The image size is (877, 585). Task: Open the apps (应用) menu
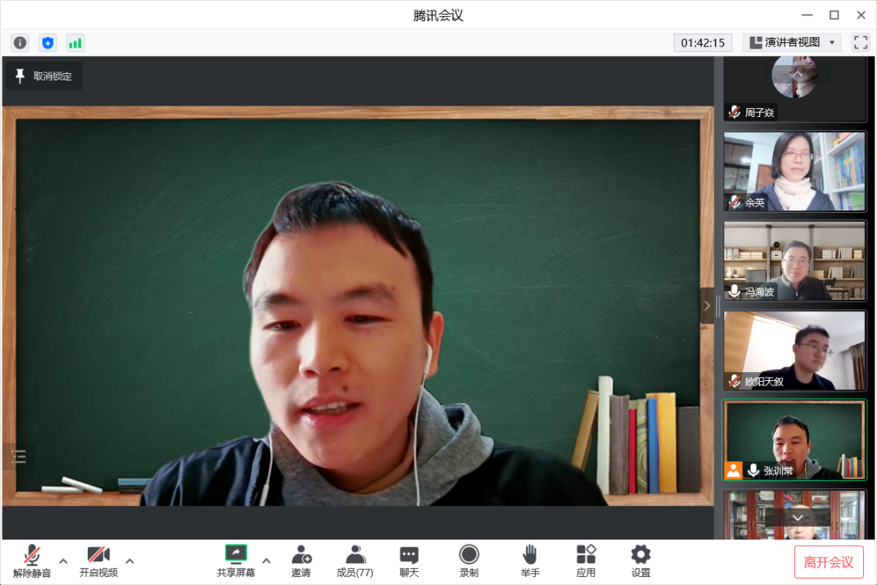pyautogui.click(x=585, y=561)
